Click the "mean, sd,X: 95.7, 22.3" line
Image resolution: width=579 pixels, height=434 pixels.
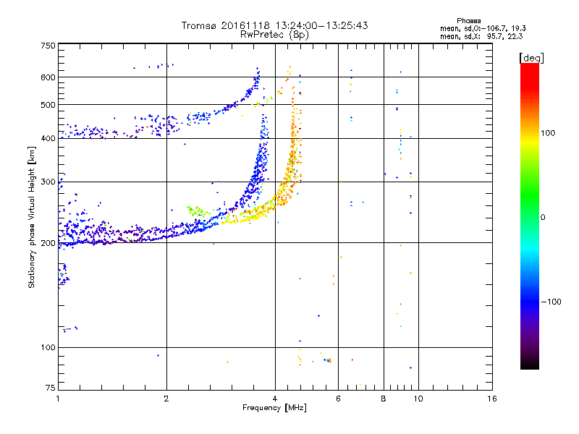481,36
